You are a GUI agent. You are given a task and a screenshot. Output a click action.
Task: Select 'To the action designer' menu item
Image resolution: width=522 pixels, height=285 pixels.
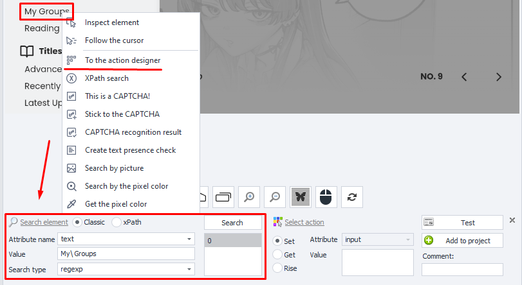pyautogui.click(x=122, y=60)
